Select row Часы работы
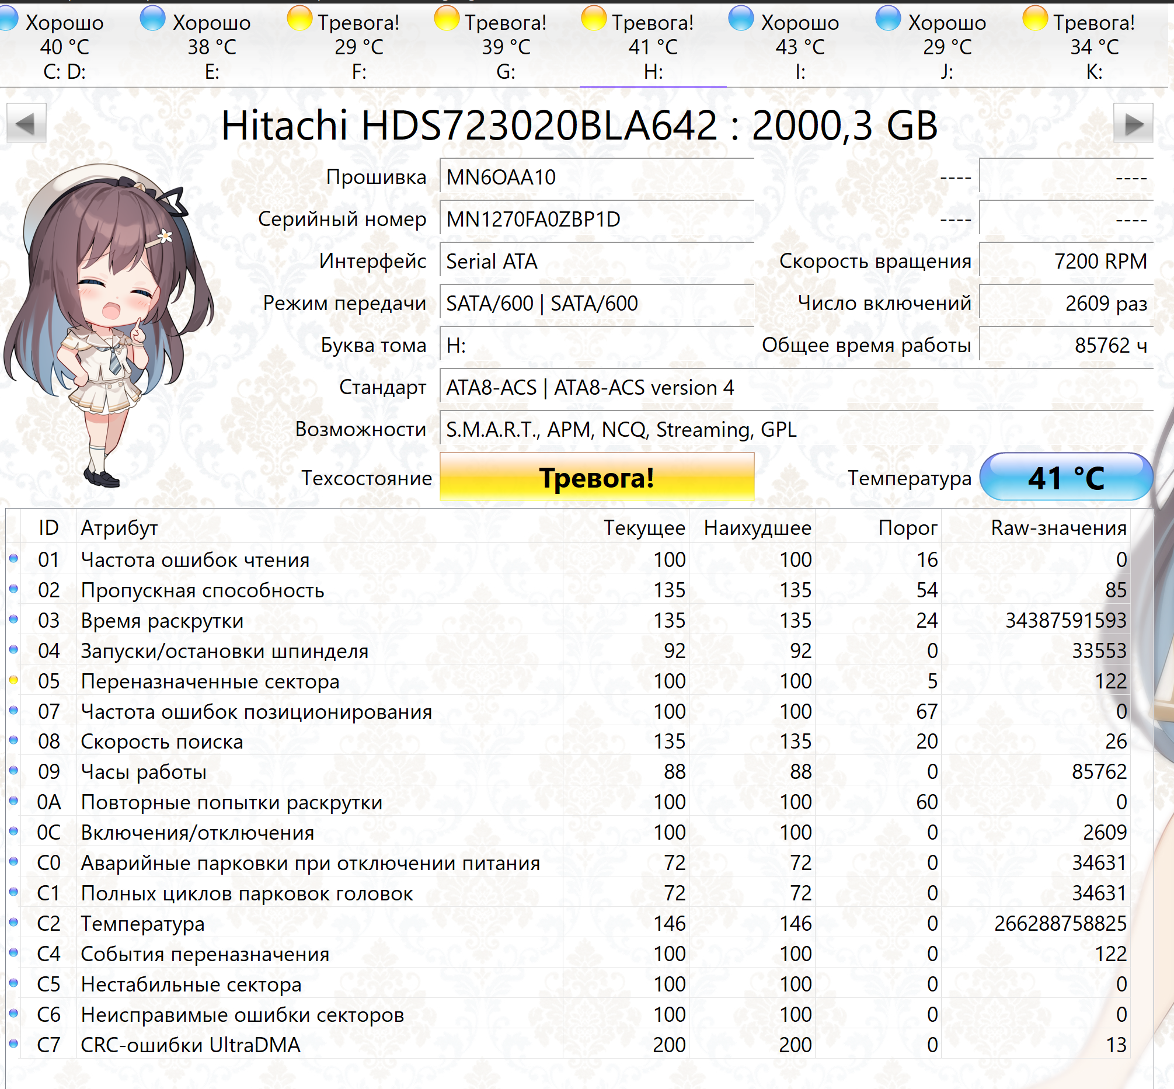 tap(569, 771)
